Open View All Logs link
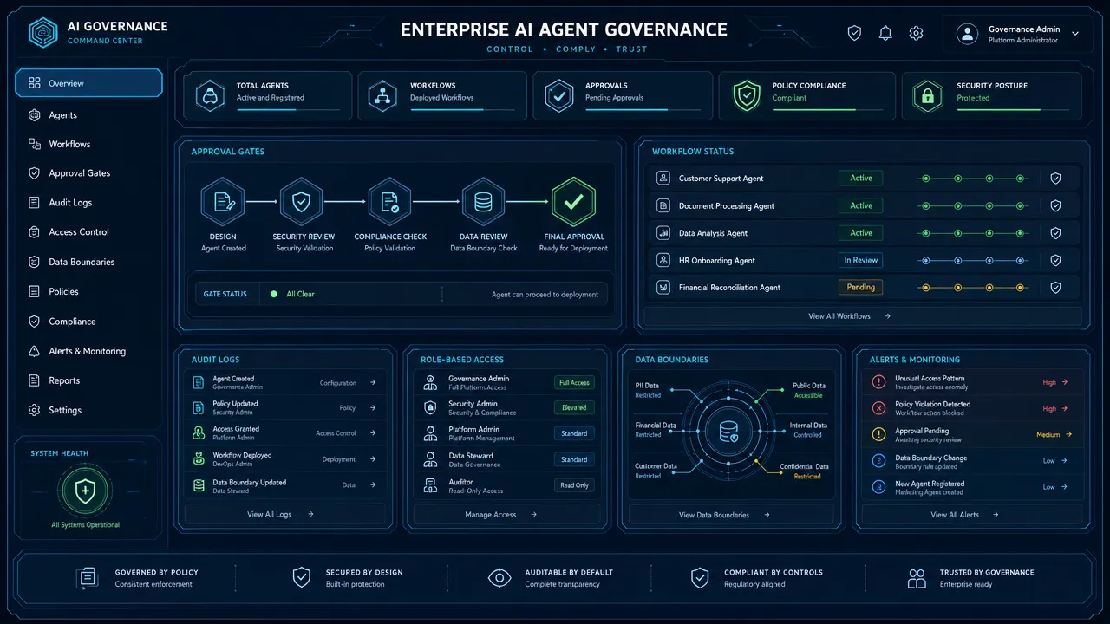Screen dimensions: 1110x624 [x=280, y=514]
